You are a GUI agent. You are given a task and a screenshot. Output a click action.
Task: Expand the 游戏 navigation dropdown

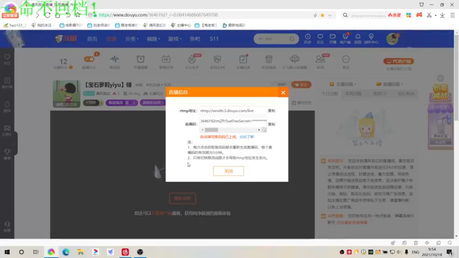coord(175,38)
